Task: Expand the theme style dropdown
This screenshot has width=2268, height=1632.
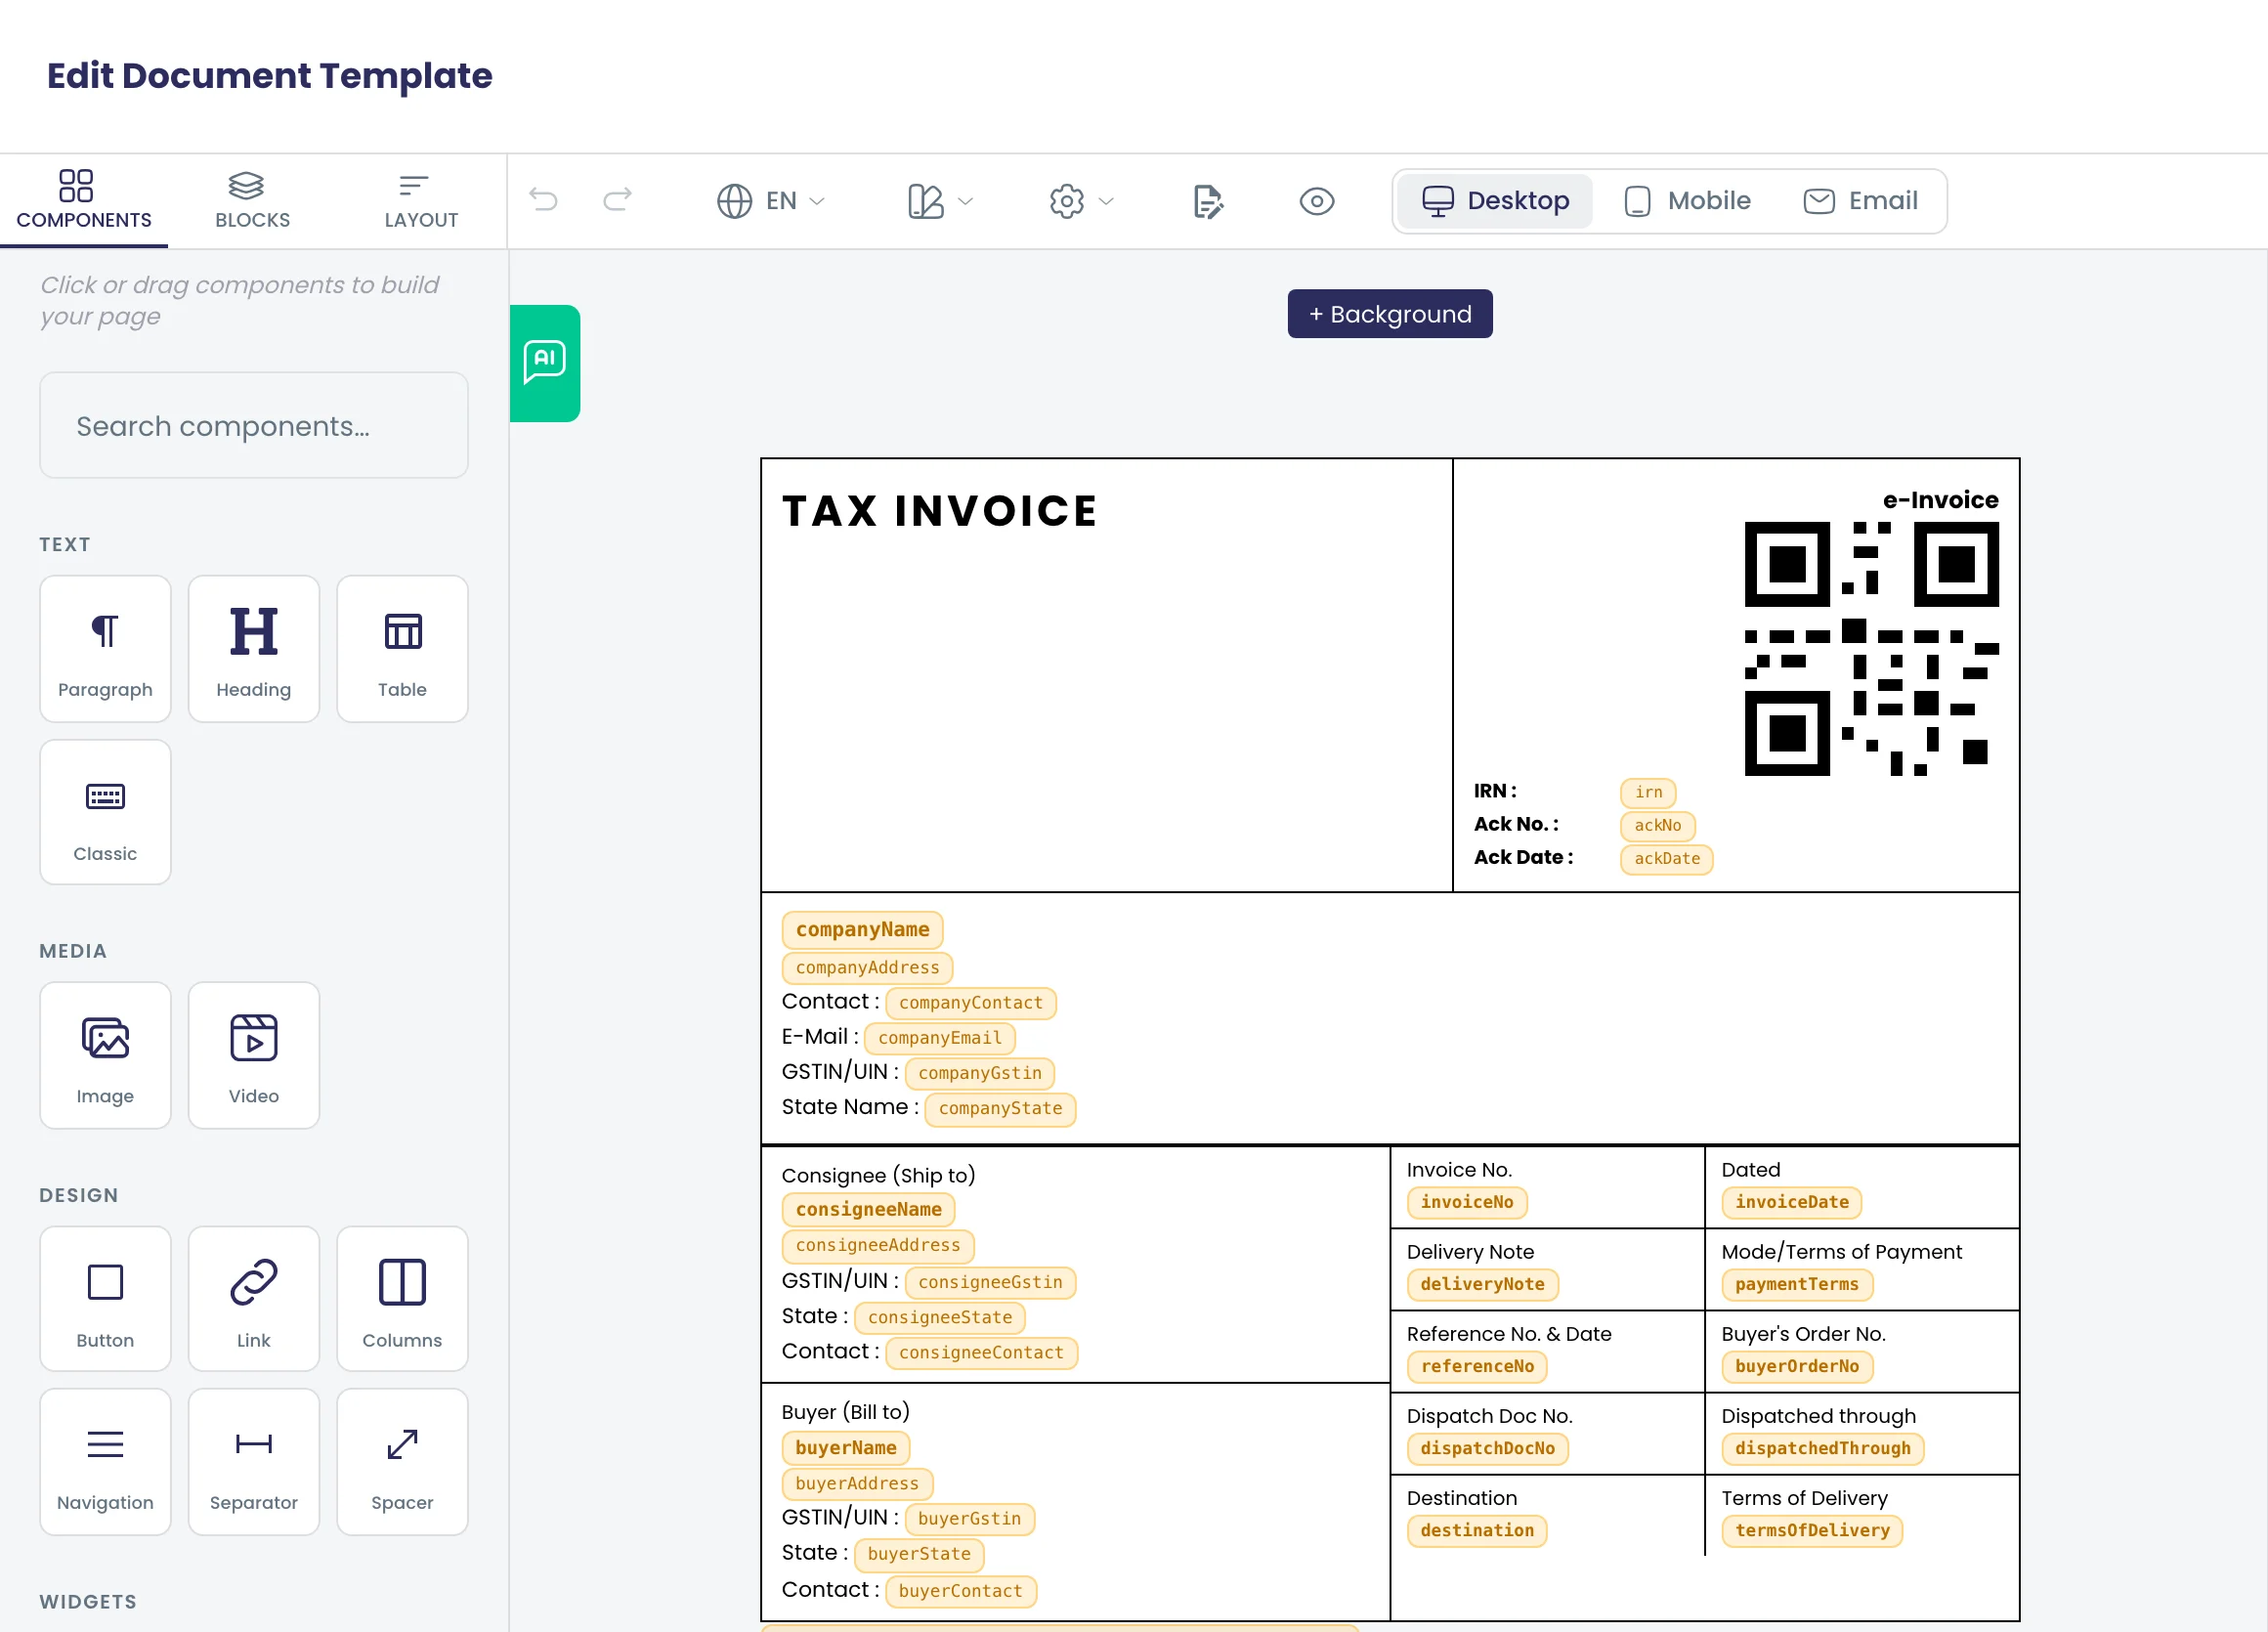Action: coord(940,201)
